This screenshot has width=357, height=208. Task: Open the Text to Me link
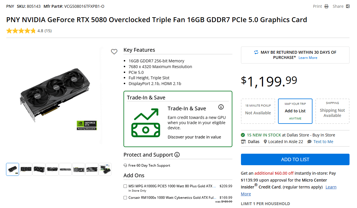323,142
